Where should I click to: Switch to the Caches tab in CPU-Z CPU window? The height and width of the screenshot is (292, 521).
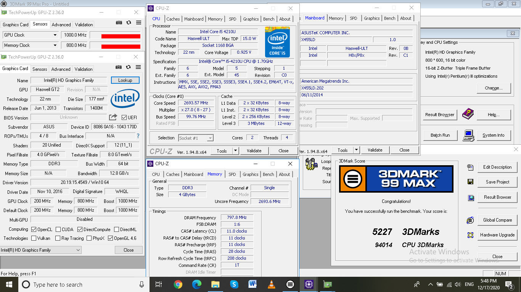click(x=173, y=19)
